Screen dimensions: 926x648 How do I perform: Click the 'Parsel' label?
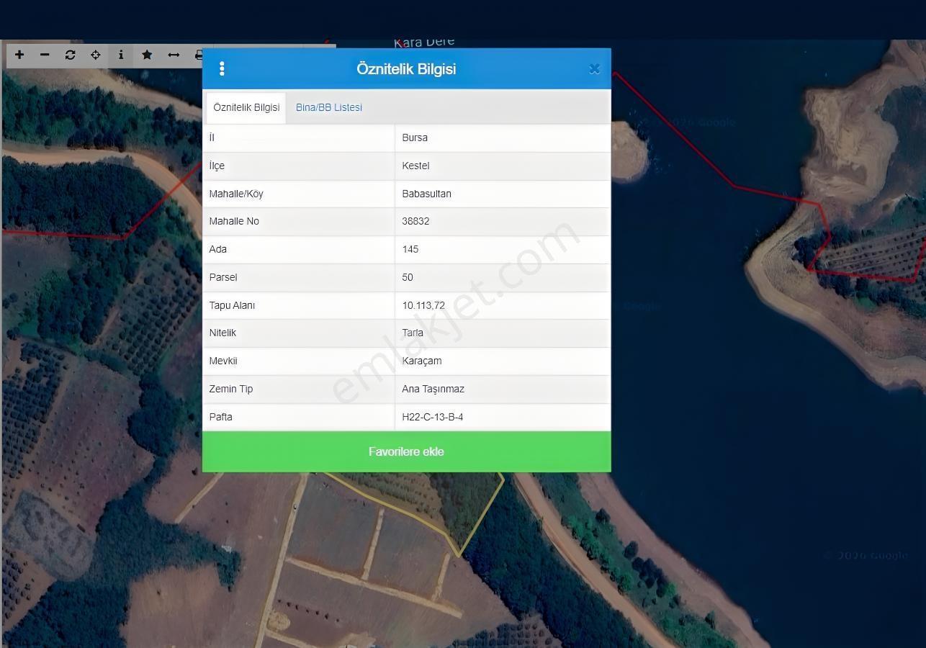[x=223, y=277]
